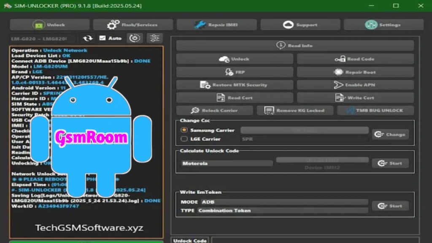Click the Change CSC button
The height and width of the screenshot is (243, 432).
coord(390,135)
